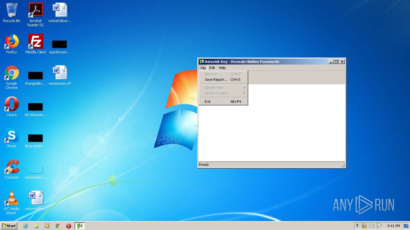The height and width of the screenshot is (230, 410).
Task: Click the Ready status bar text
Action: pyautogui.click(x=204, y=165)
